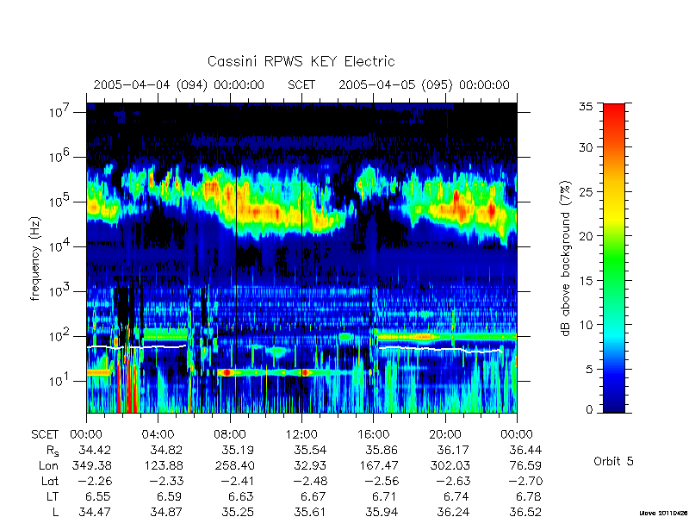Click the SCET label above the plot
689x517 pixels.
[301, 84]
